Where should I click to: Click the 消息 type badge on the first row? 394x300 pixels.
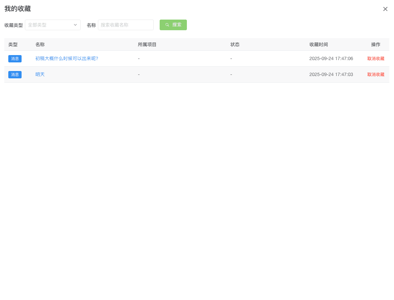(15, 58)
